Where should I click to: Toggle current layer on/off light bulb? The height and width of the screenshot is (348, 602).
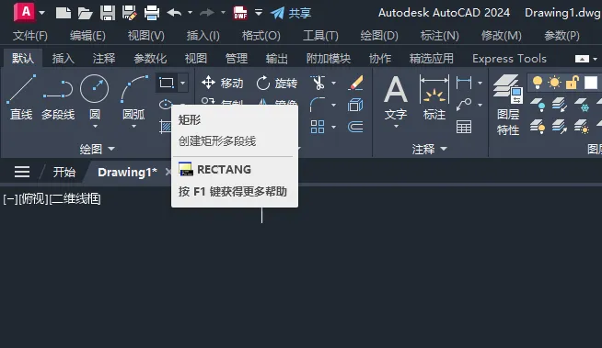coord(538,83)
